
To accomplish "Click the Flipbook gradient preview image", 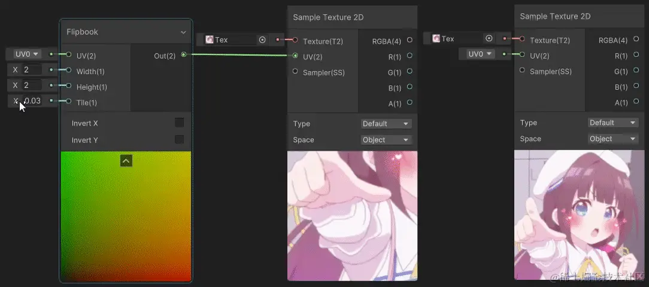I will (x=126, y=216).
